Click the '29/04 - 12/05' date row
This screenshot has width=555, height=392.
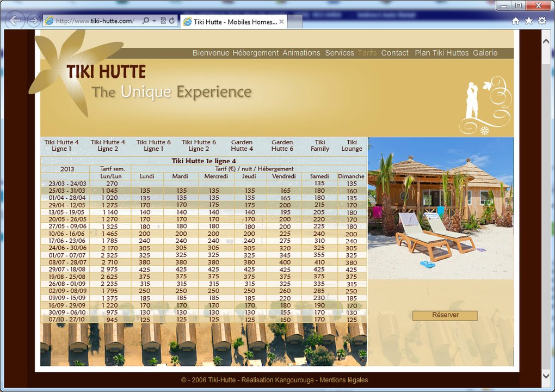203,205
